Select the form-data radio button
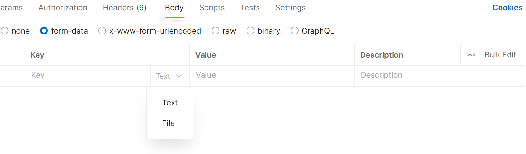Screen dimensions: 526x154 [x=44, y=31]
